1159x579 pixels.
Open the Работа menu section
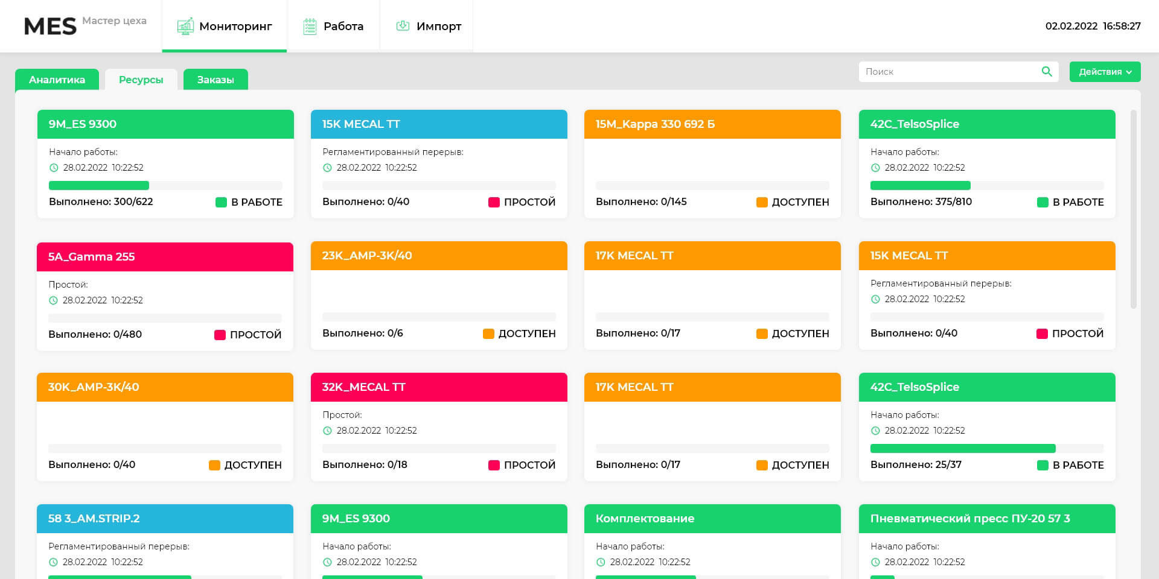click(x=334, y=27)
